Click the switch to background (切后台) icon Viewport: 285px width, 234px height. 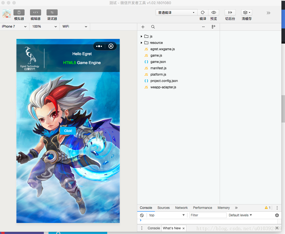pyautogui.click(x=230, y=12)
